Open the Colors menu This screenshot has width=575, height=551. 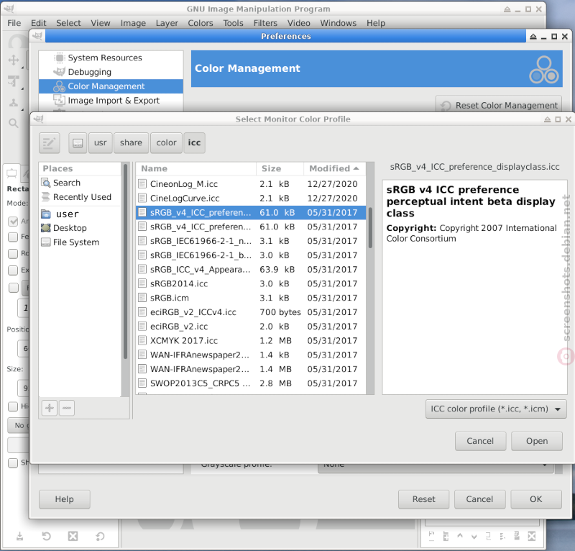pos(201,23)
